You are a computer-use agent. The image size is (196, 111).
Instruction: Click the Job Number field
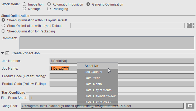(121, 61)
